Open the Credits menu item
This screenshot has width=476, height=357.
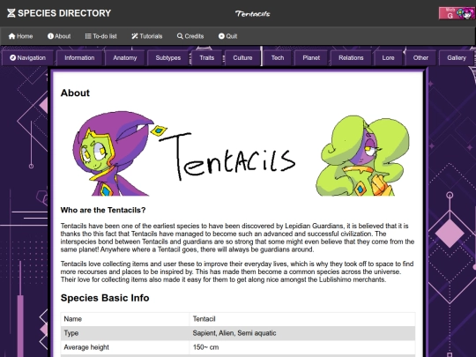pos(190,36)
